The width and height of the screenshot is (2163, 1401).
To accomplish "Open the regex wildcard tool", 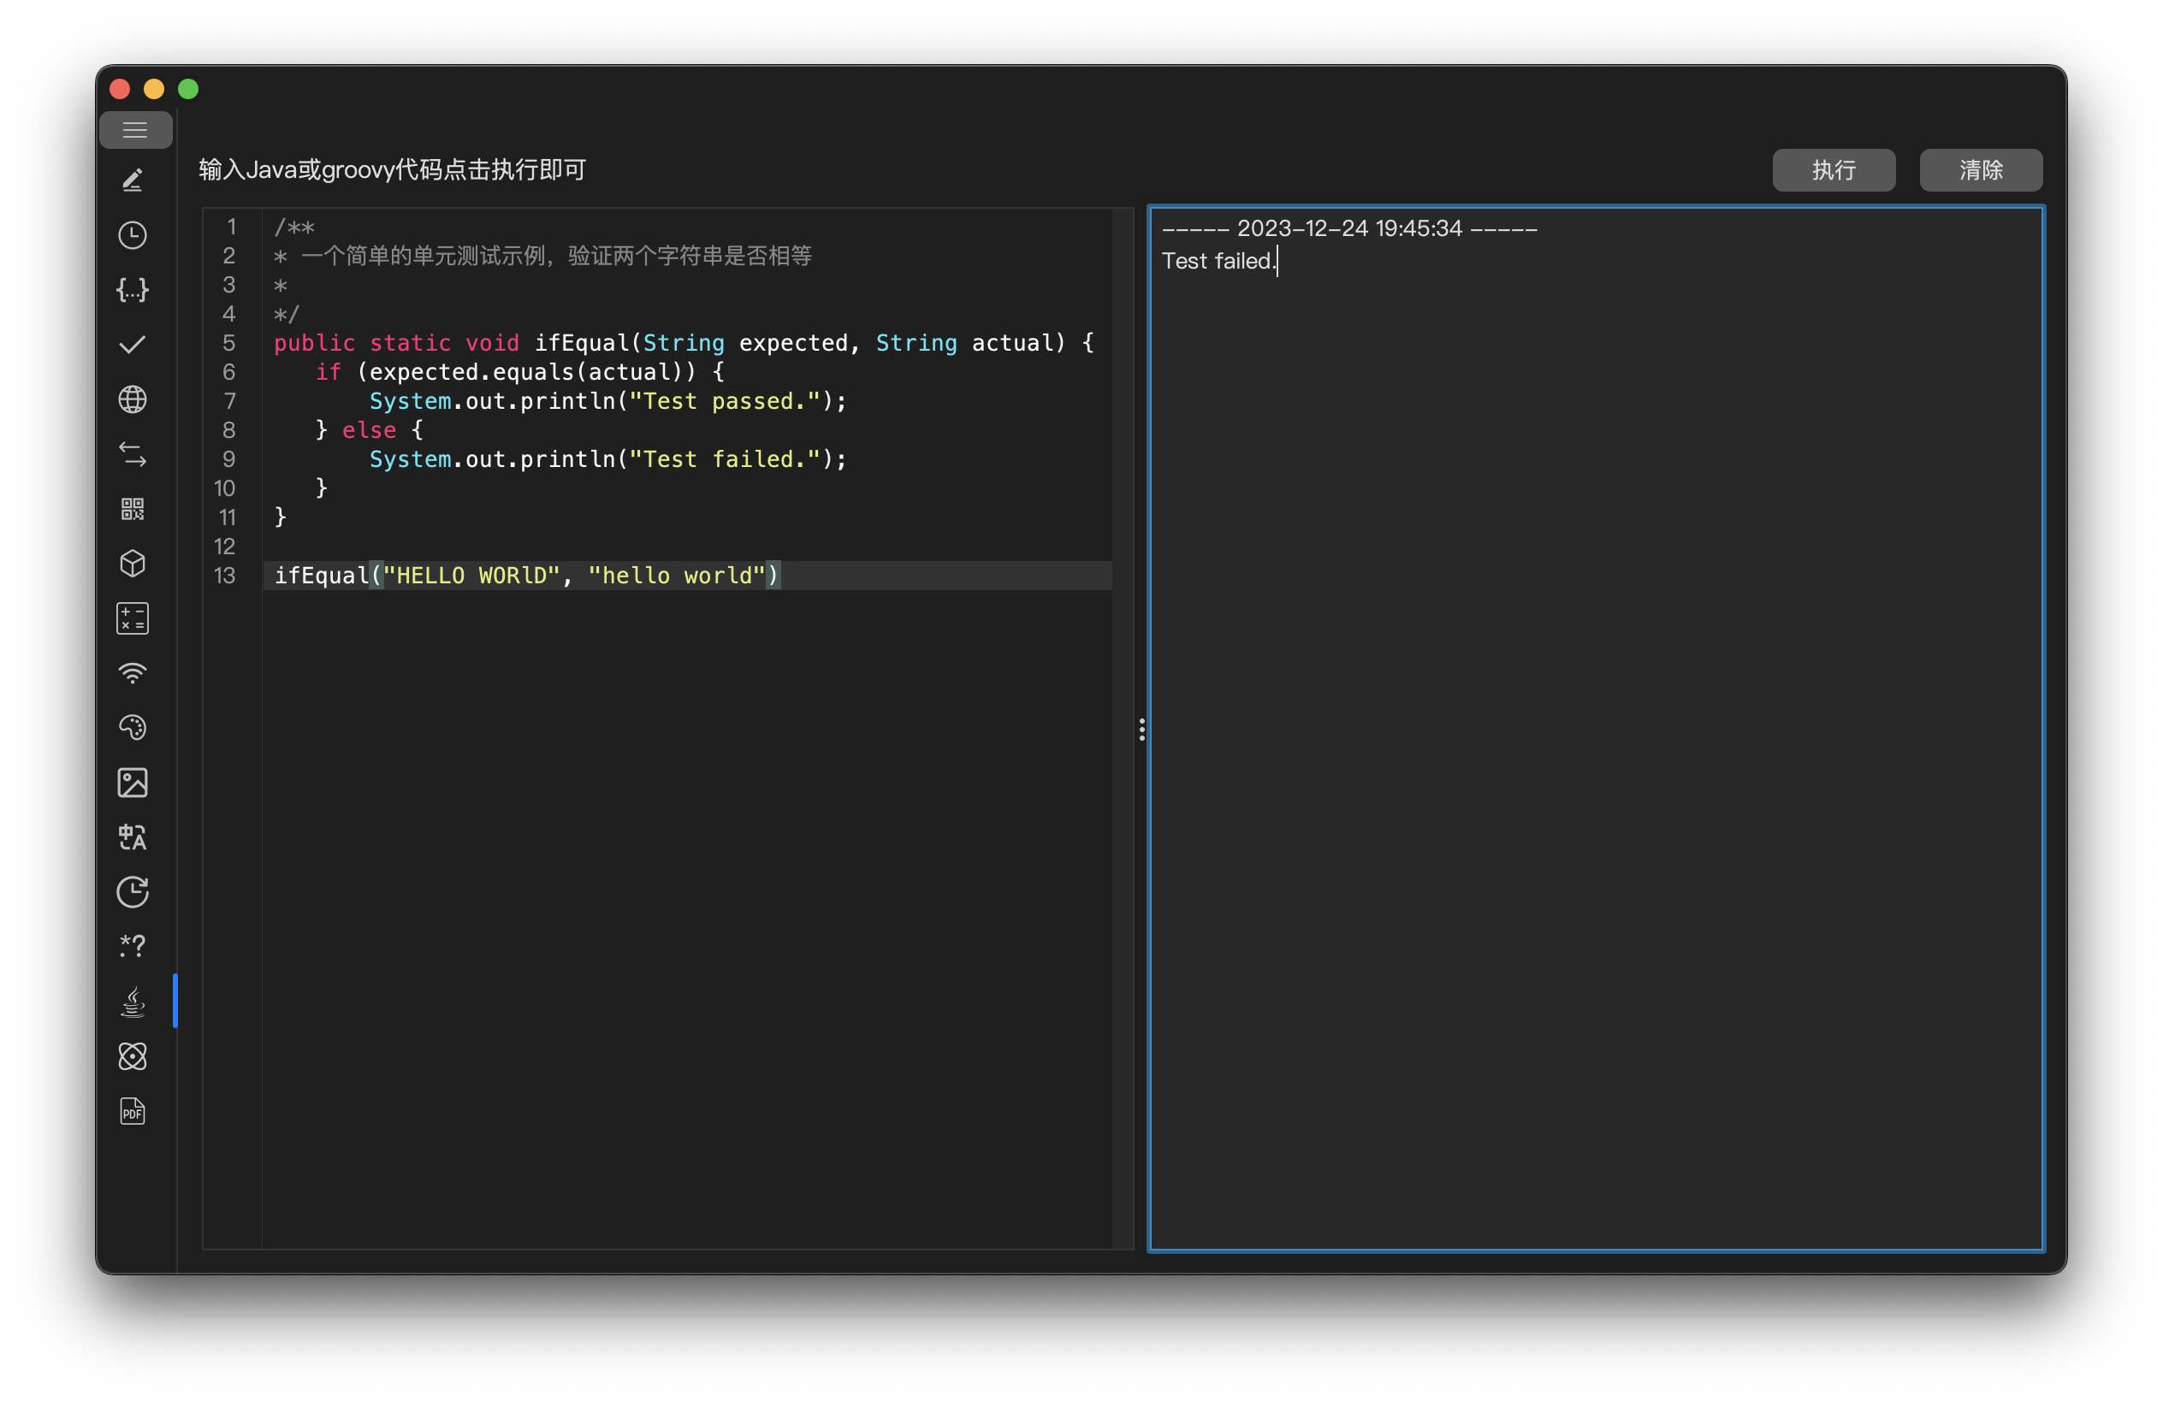I will point(133,947).
